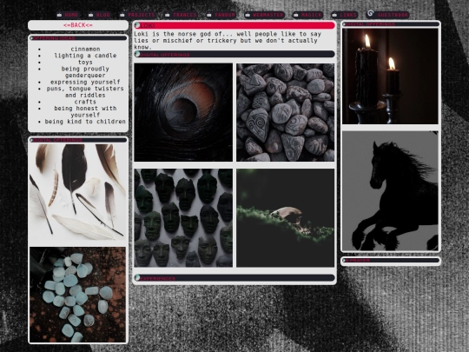This screenshot has width=469, height=352.
Task: Click 'lighting a candle' list item
Action: (x=85, y=56)
